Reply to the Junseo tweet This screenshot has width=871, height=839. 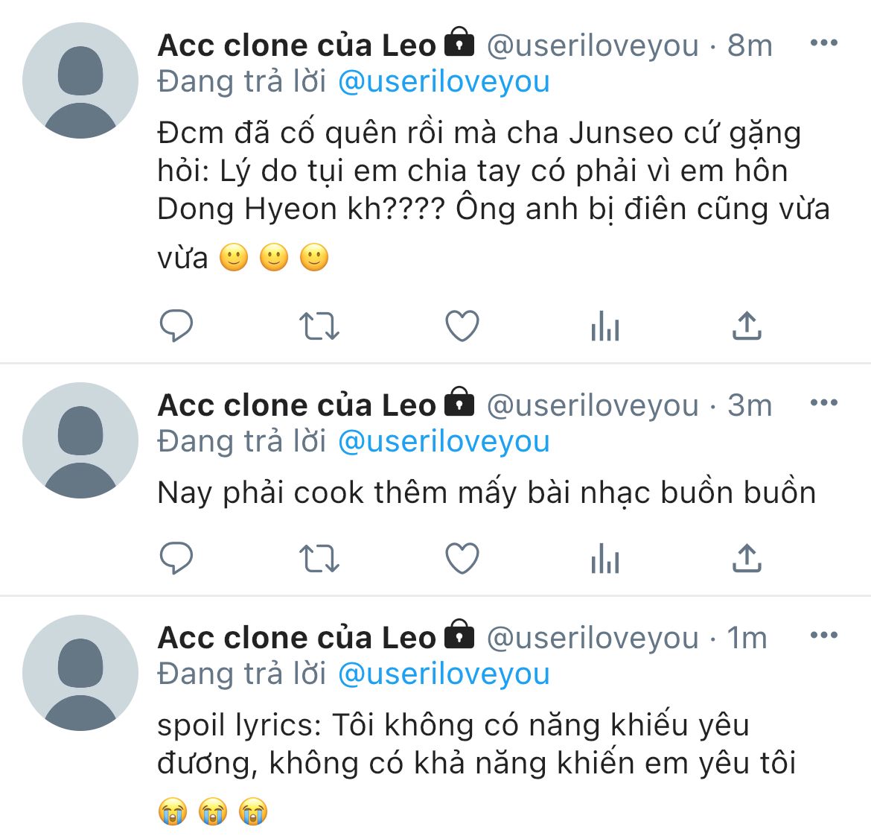coord(176,326)
